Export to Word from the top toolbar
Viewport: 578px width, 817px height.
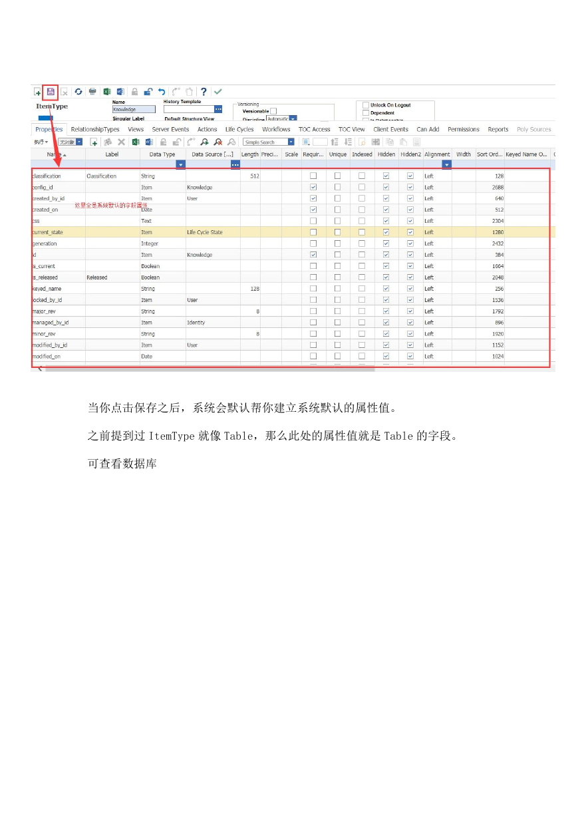(120, 92)
